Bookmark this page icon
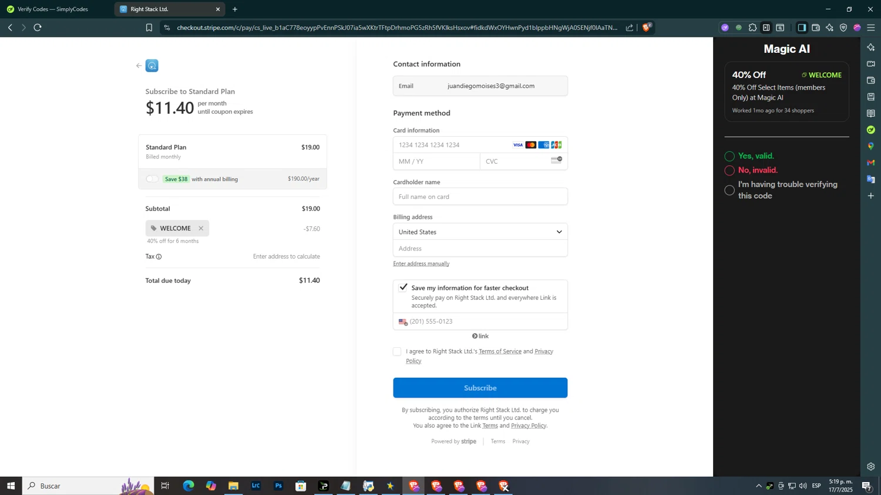881x495 pixels. [149, 28]
